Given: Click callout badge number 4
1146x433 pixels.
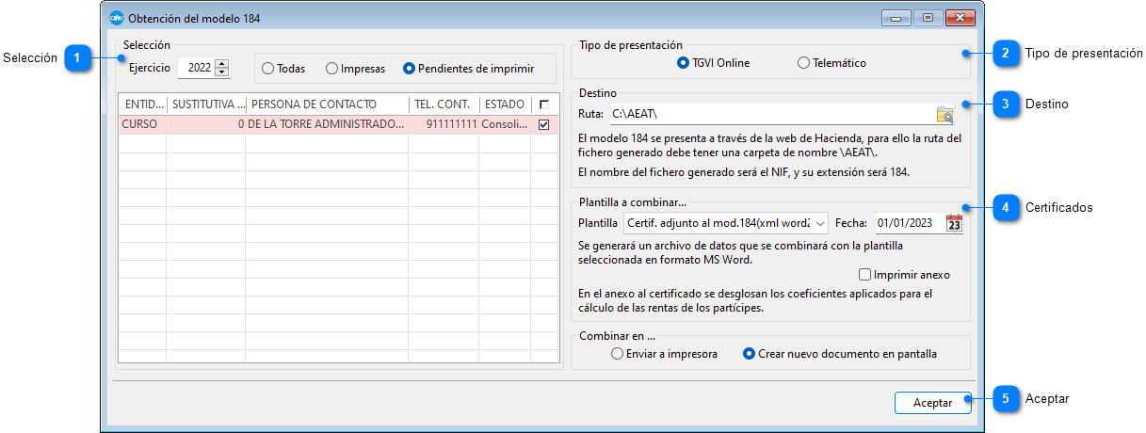Looking at the screenshot, I should (1006, 207).
